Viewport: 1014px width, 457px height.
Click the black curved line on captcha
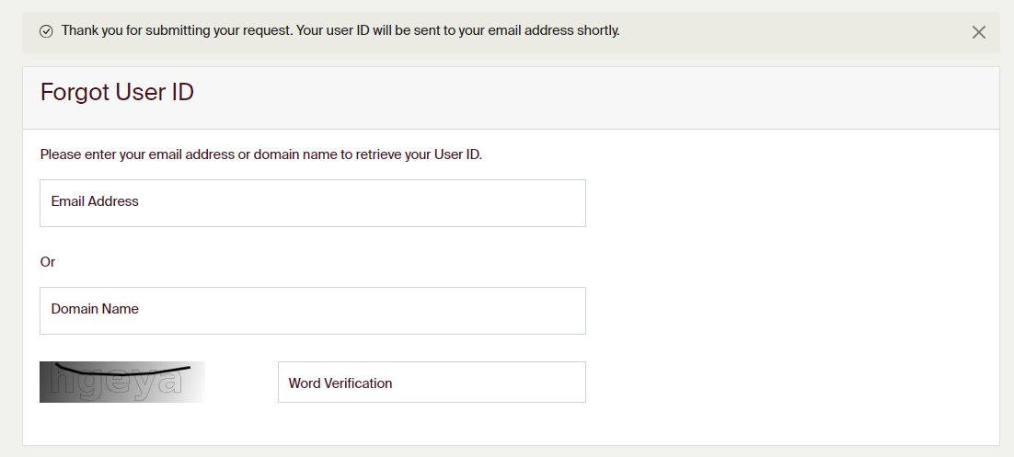click(x=120, y=374)
